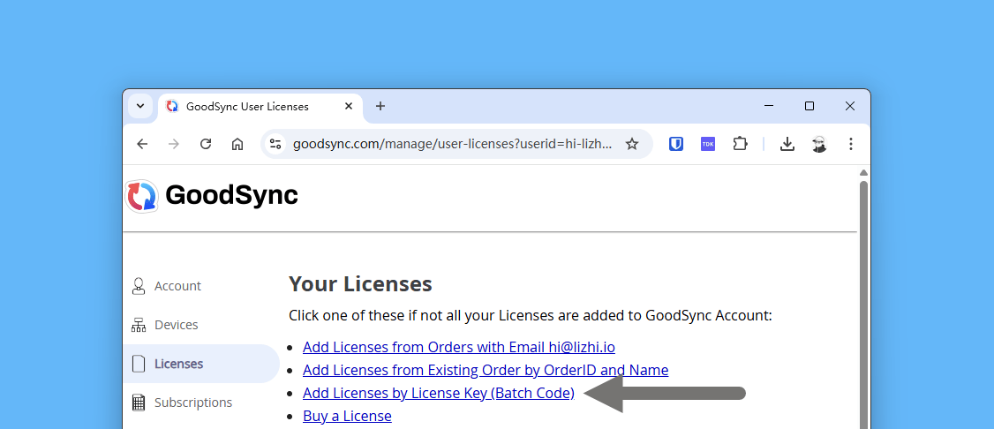Click the Buy a License link
This screenshot has width=994, height=429.
click(x=347, y=416)
